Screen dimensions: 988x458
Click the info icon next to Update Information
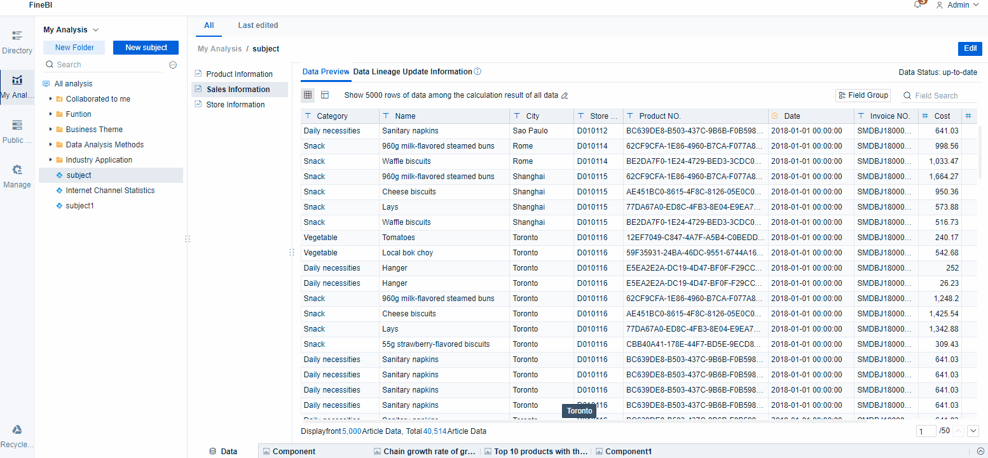pos(477,71)
